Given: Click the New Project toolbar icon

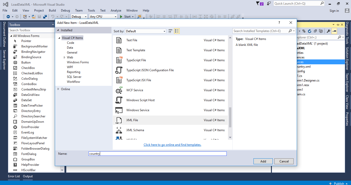Looking at the screenshot, I should 25,17.
